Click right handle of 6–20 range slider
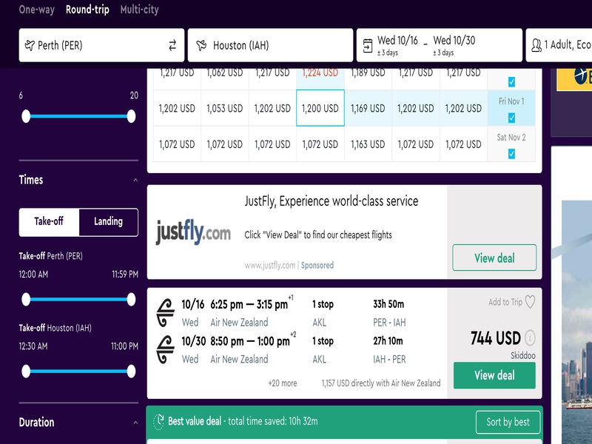The image size is (592, 444). (x=131, y=116)
